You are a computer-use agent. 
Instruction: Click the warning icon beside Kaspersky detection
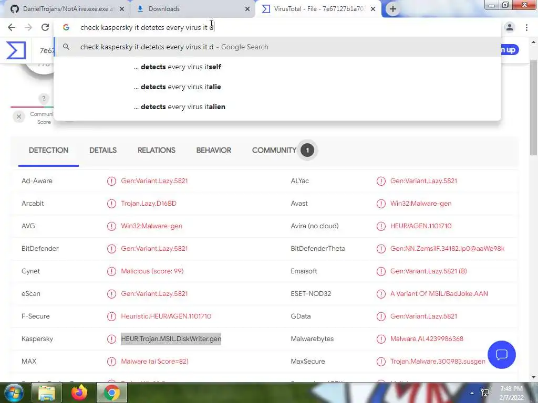tap(111, 339)
